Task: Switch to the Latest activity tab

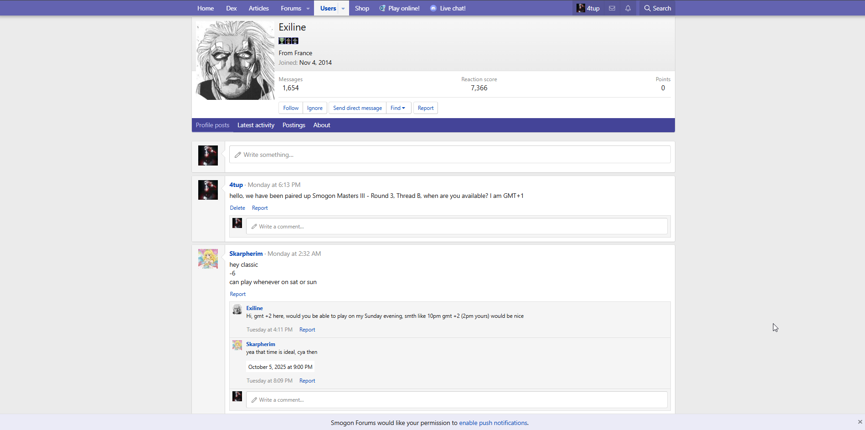Action: (256, 125)
